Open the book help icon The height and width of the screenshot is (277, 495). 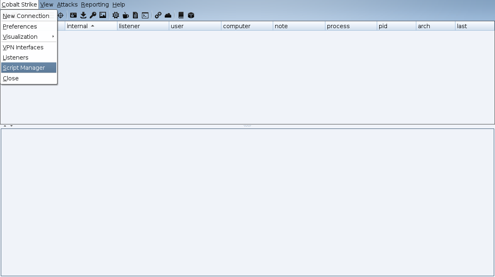[181, 16]
